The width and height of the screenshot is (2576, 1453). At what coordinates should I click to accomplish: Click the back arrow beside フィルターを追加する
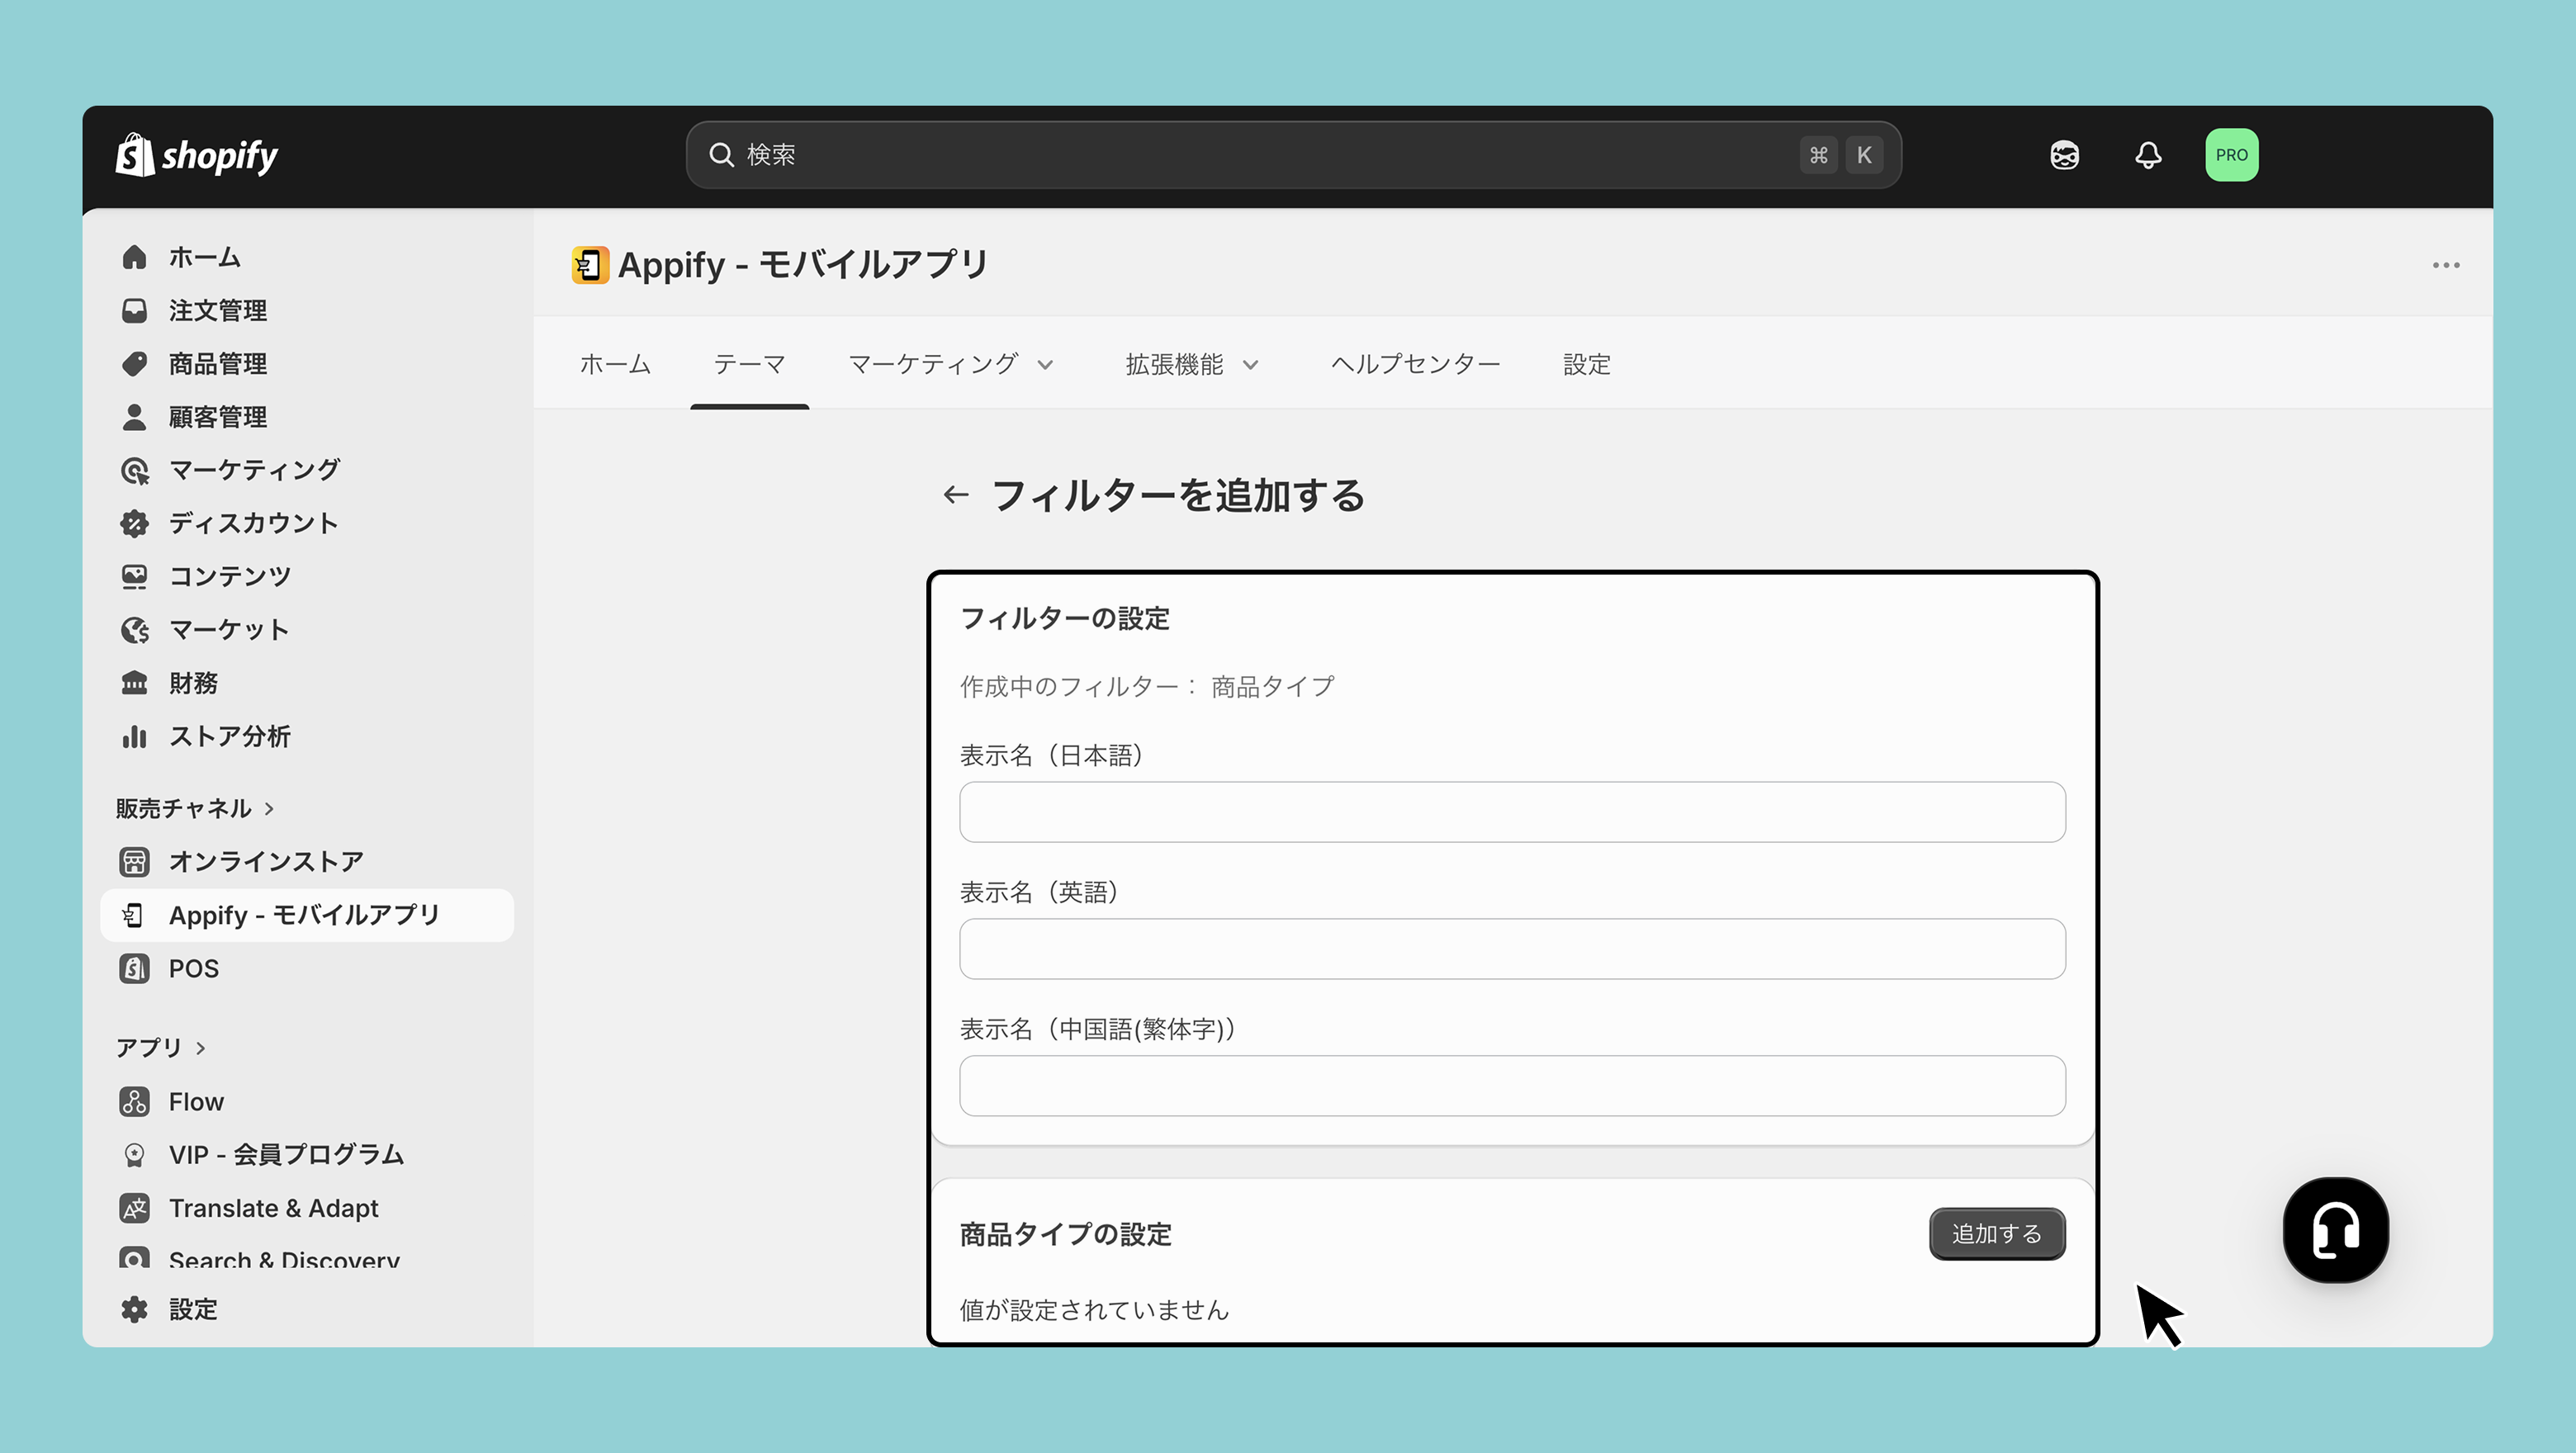pos(956,495)
